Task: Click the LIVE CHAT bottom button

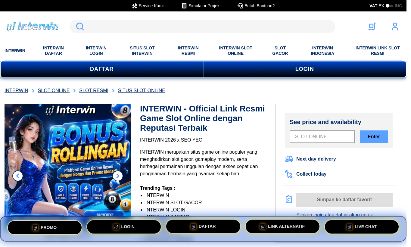Action: click(x=362, y=227)
